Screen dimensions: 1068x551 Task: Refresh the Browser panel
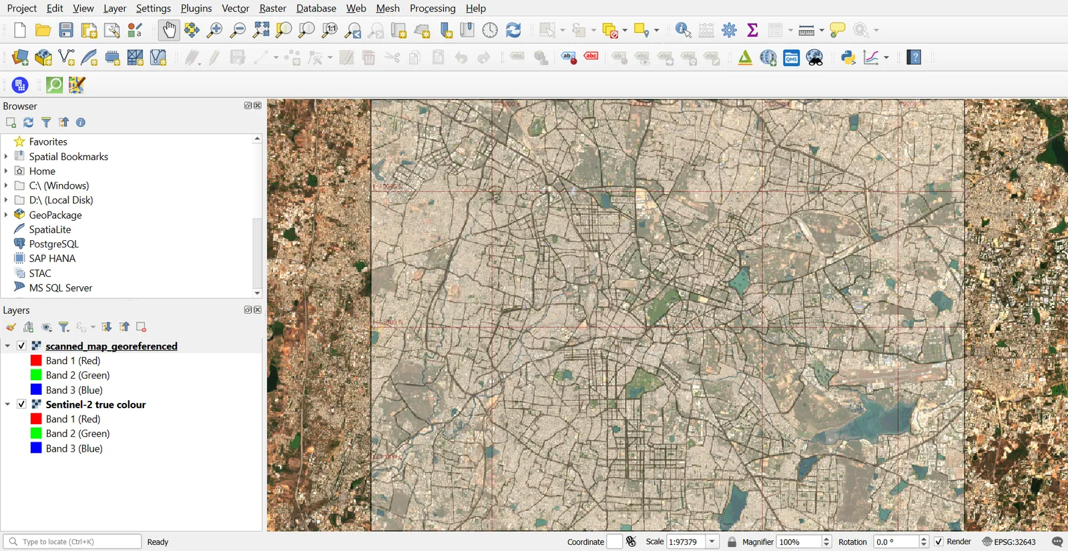point(28,122)
